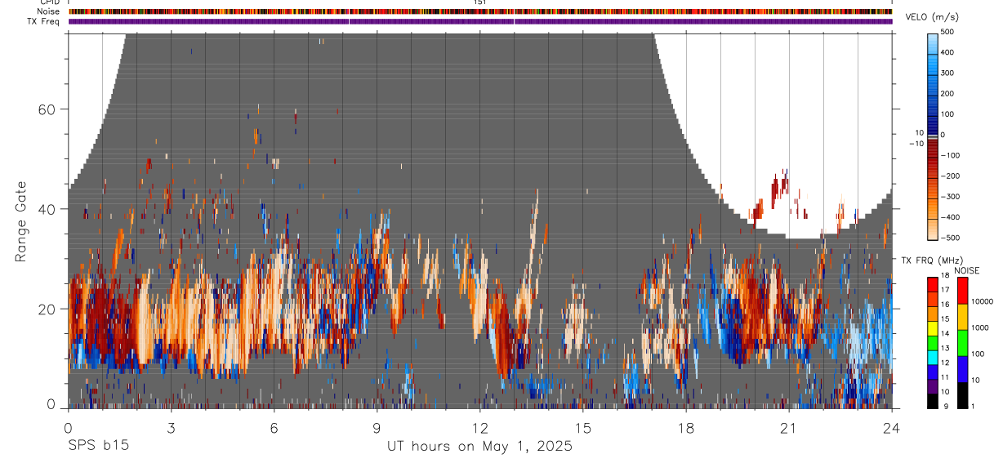The height and width of the screenshot is (463, 1003).
Task: Click the 14 tick on TX FRQ legend
Action: click(x=945, y=334)
